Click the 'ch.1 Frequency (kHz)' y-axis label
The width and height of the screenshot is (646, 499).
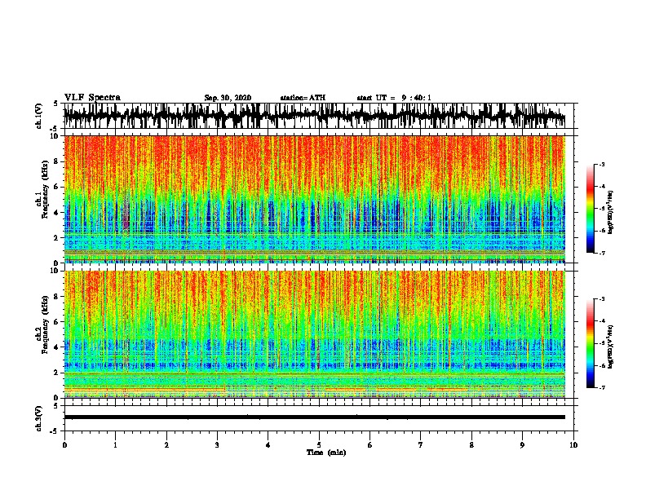click(x=42, y=190)
